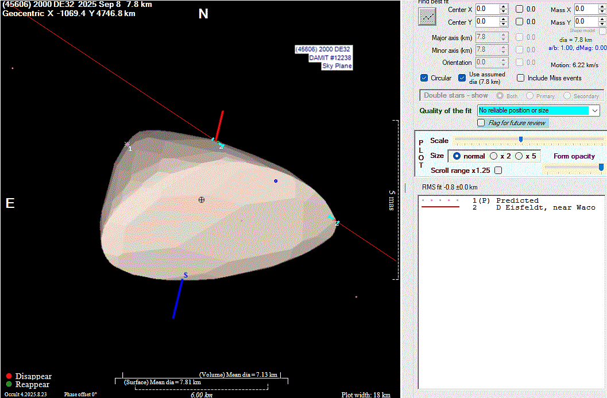The width and height of the screenshot is (607, 398).
Task: Click the white star marker at chord 1
Action: pyautogui.click(x=127, y=145)
